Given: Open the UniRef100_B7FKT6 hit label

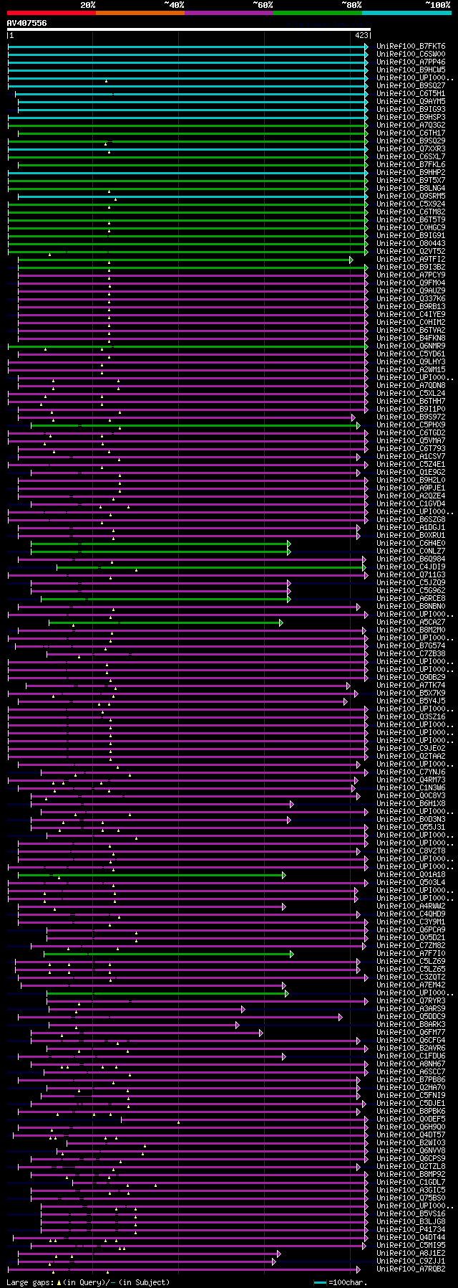Looking at the screenshot, I should tap(411, 46).
